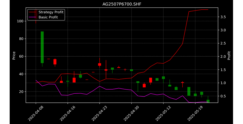Screen dimensions: 243x124
Task: Click the red candlestick at 2025-04-23
Action: click(99, 64)
